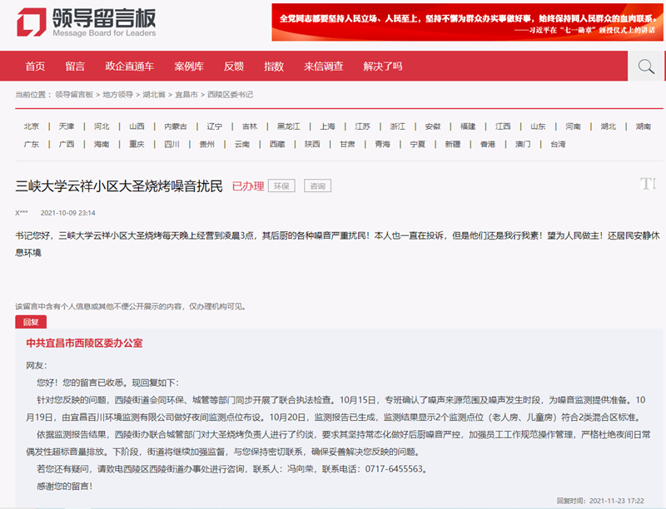Select 北京 from the region list
Image resolution: width=666 pixels, height=509 pixels.
[x=32, y=126]
